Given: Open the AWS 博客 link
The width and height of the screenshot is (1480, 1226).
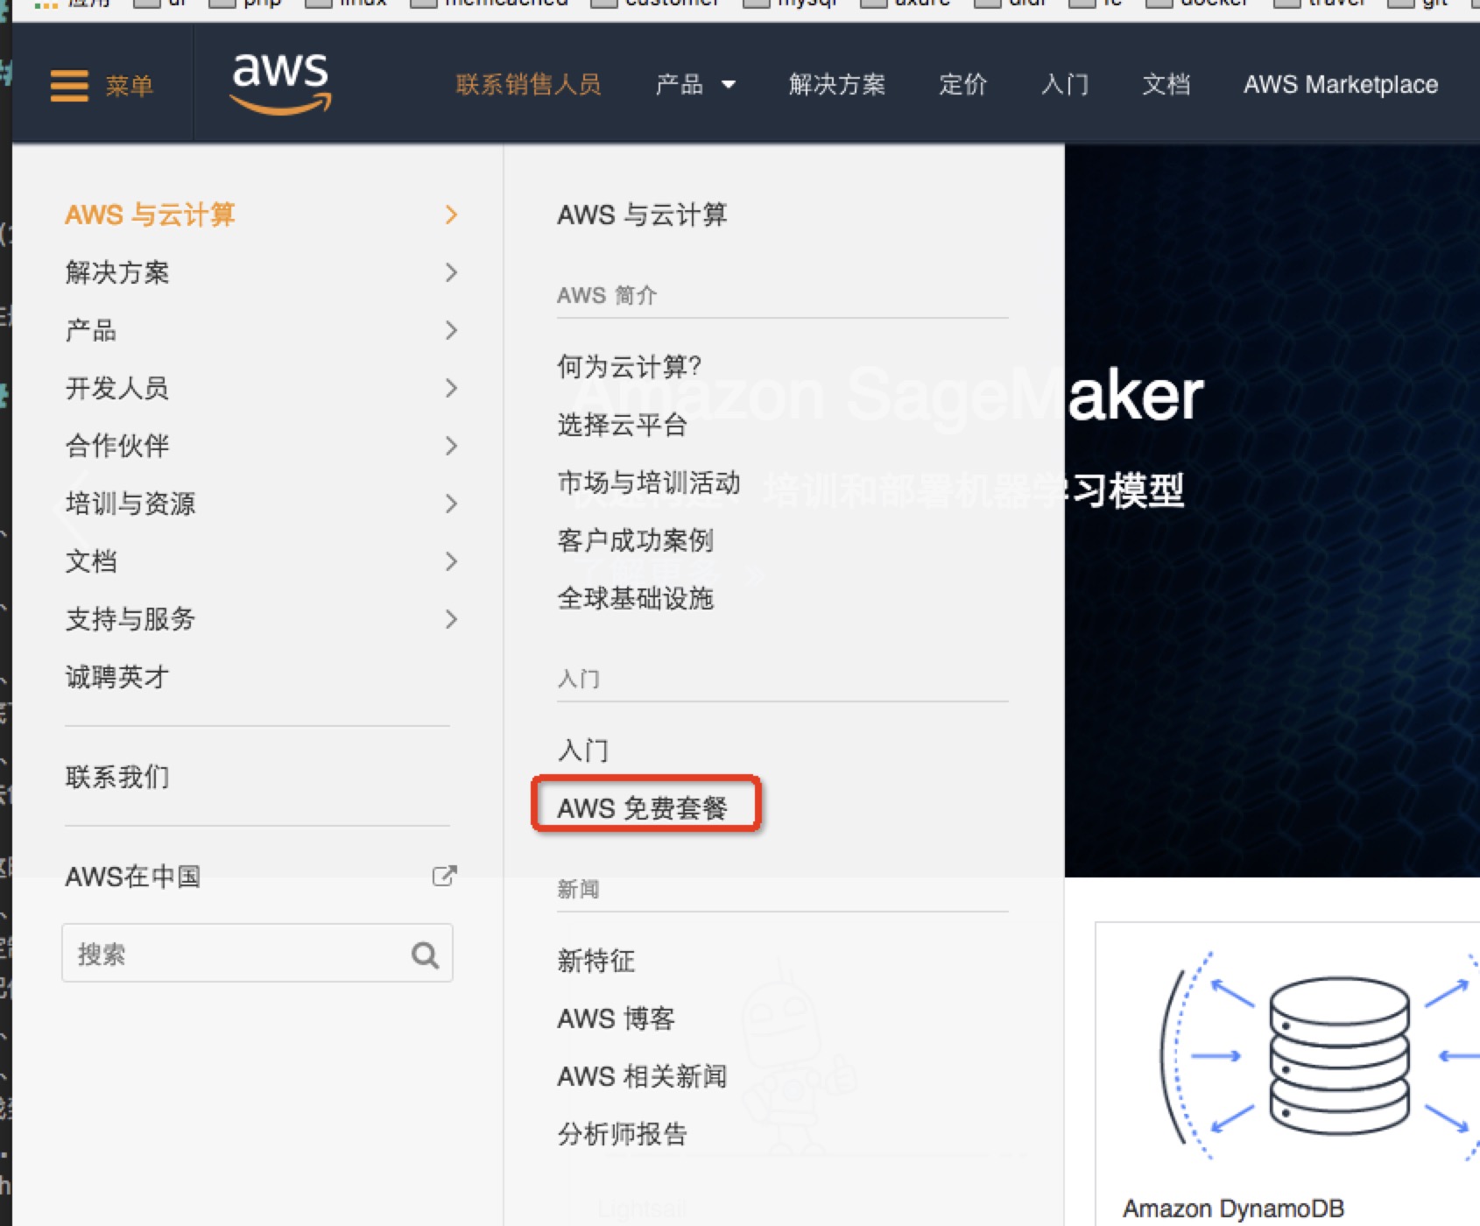Looking at the screenshot, I should [616, 1018].
